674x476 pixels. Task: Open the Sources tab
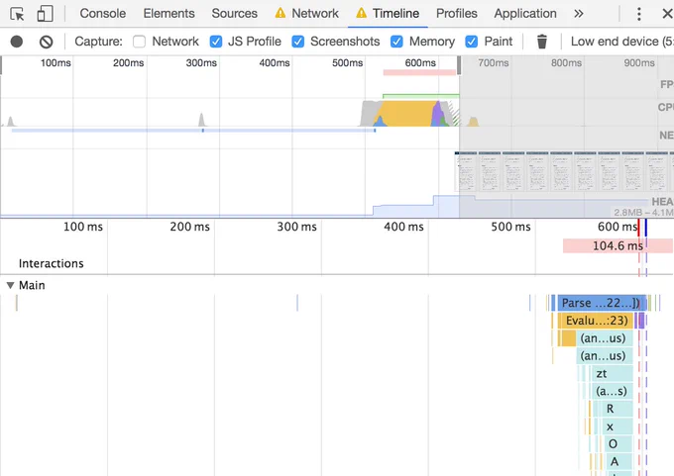click(x=234, y=14)
